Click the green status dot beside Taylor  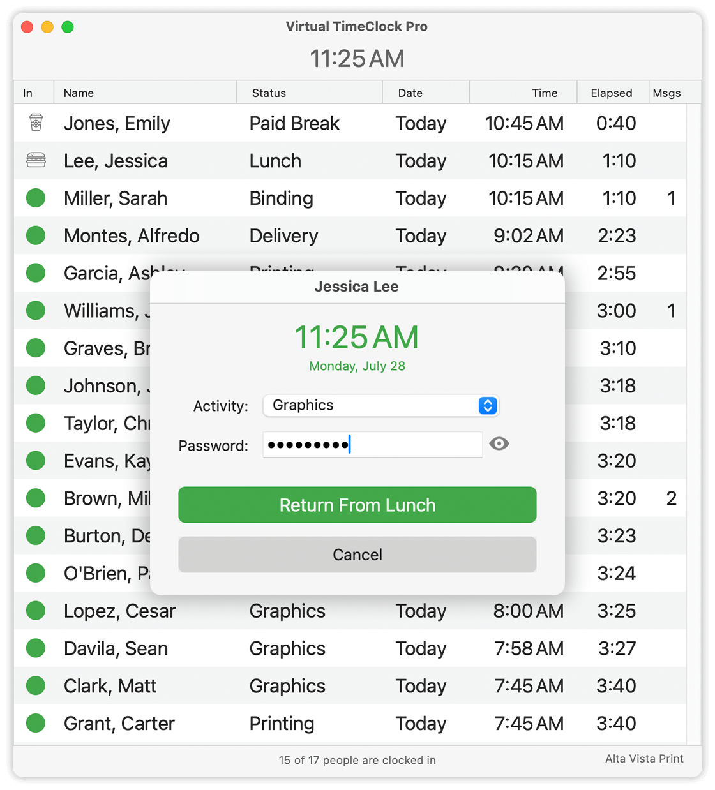pyautogui.click(x=36, y=423)
